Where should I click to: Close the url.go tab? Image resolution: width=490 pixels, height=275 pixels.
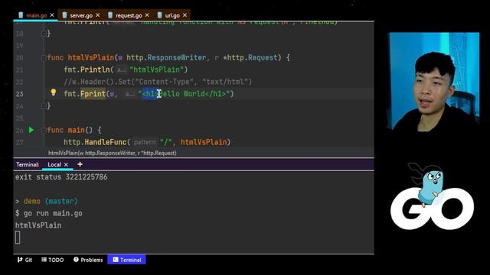coord(185,15)
